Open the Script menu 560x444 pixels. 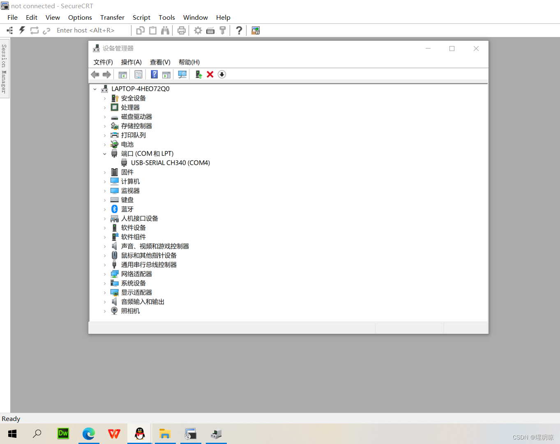tap(141, 17)
